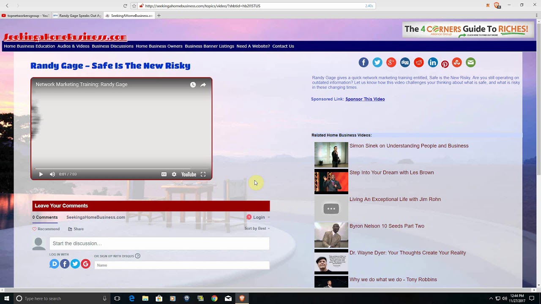Go back to the previous page
This screenshot has width=541, height=304.
(7, 6)
